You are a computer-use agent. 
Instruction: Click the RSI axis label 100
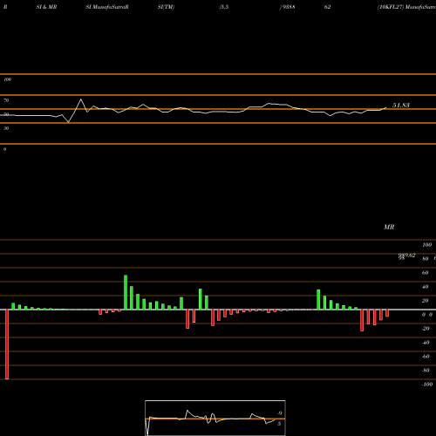point(8,79)
